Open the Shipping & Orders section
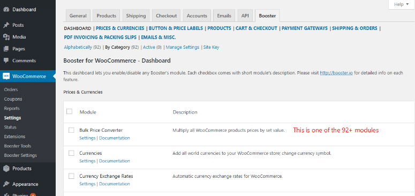 point(354,28)
